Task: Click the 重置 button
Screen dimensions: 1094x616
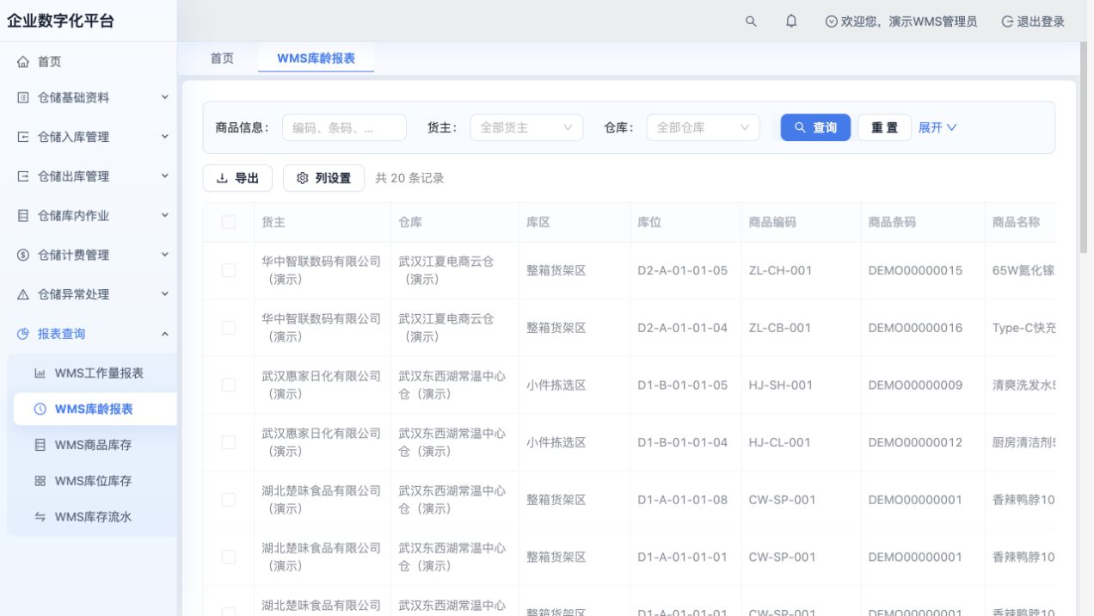Action: coord(884,127)
